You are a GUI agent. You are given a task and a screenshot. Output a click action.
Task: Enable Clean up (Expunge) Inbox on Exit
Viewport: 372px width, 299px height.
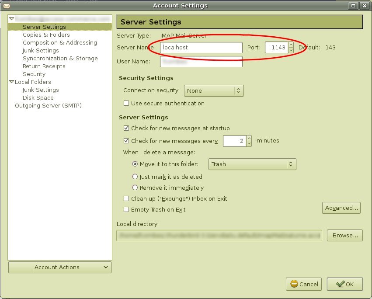click(126, 198)
